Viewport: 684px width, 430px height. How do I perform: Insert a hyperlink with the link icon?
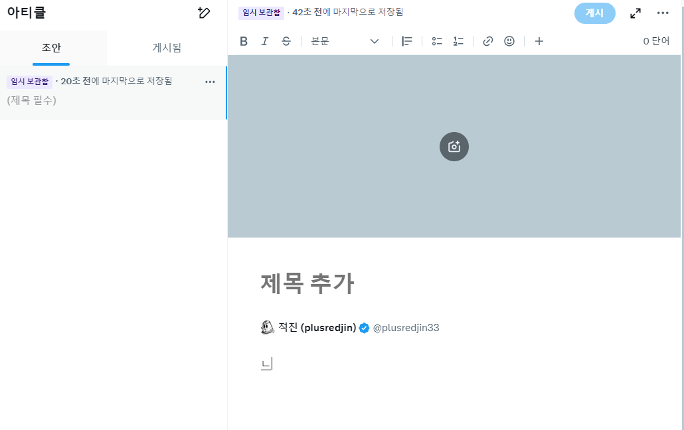(487, 41)
